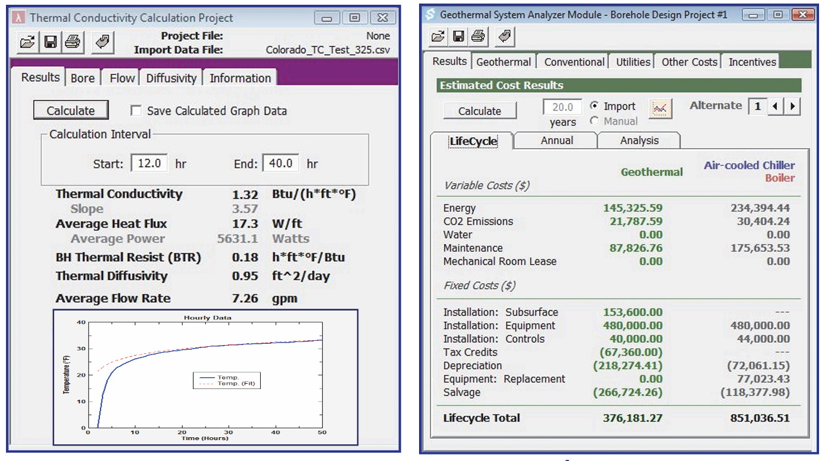This screenshot has height=461, width=828.
Task: Open file icon in Thermal Conductivity window
Action: click(x=27, y=42)
